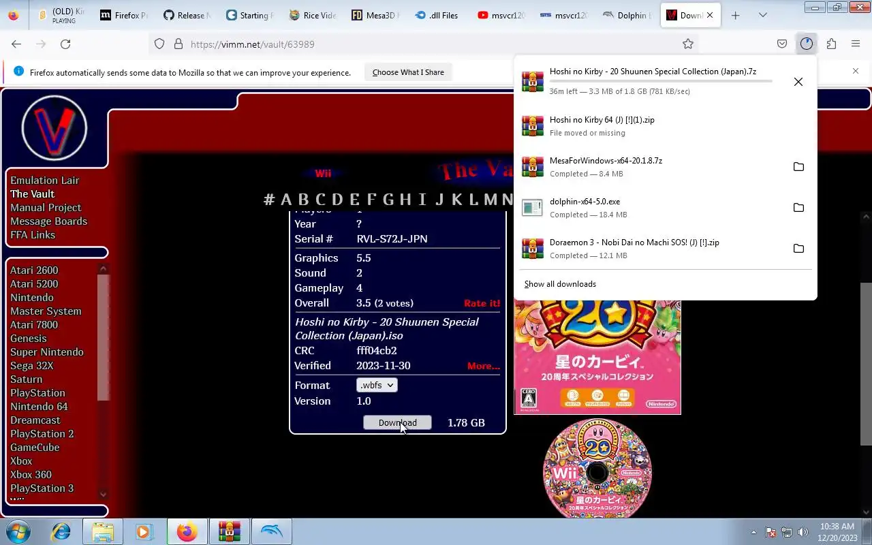Switch to the Firefox taskbar button
The image size is (872, 545).
click(x=187, y=531)
